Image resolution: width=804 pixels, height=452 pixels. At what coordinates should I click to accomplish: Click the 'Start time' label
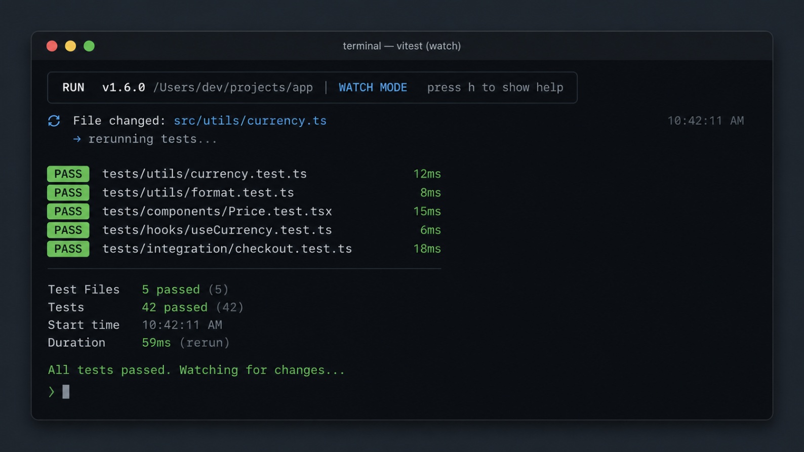click(x=84, y=325)
